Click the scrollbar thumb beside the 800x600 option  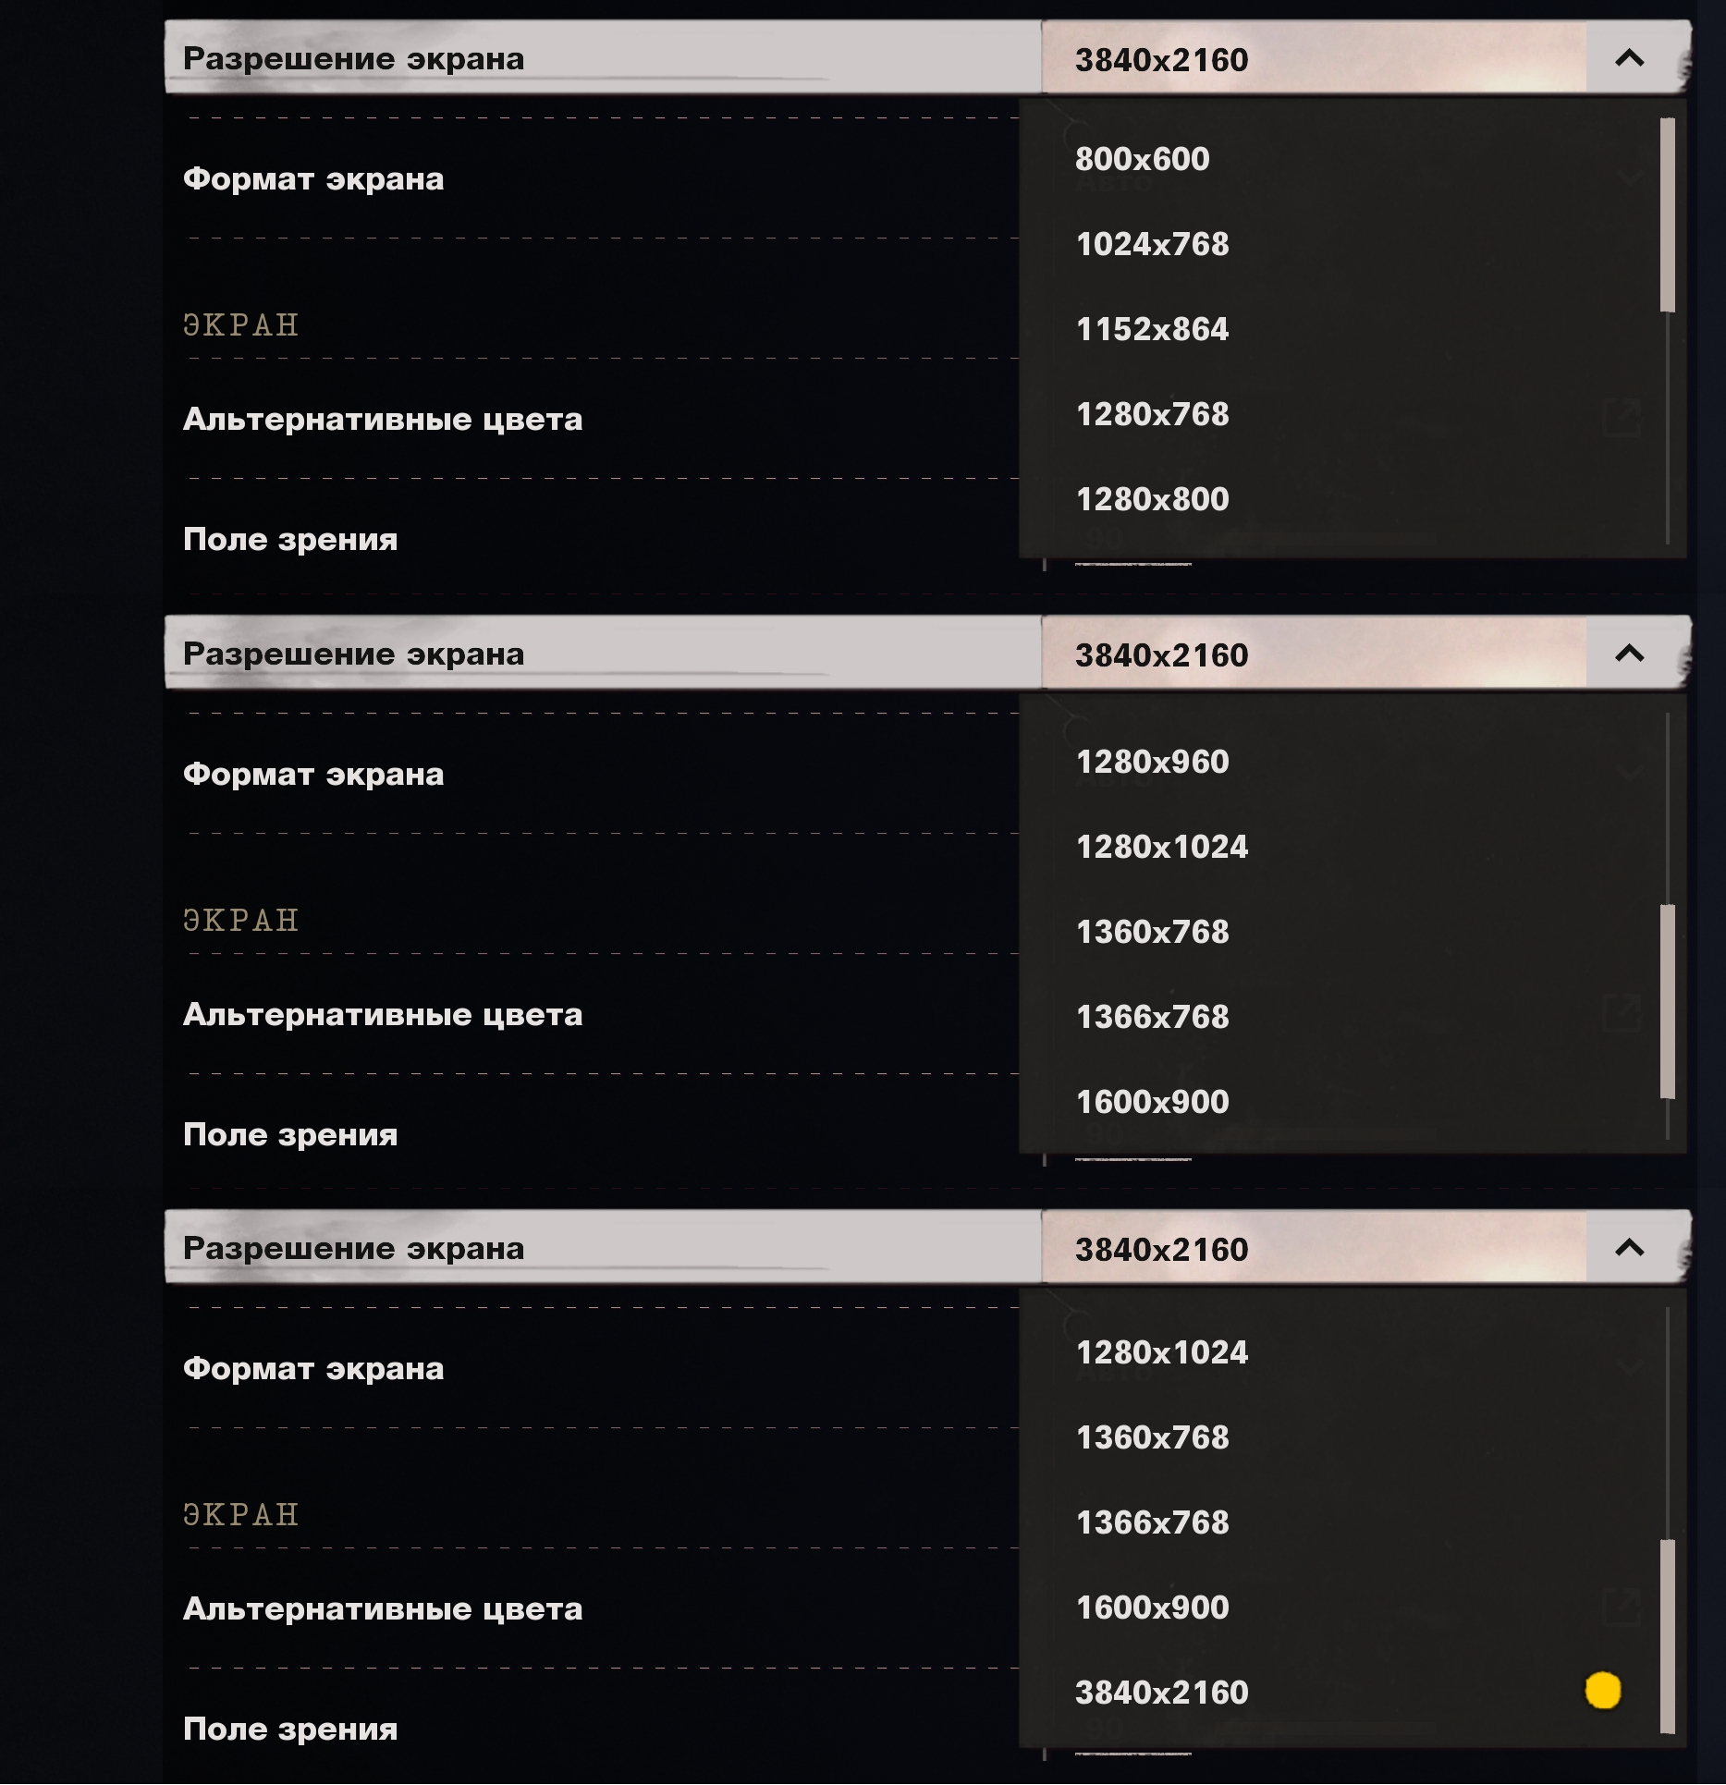[x=1667, y=214]
